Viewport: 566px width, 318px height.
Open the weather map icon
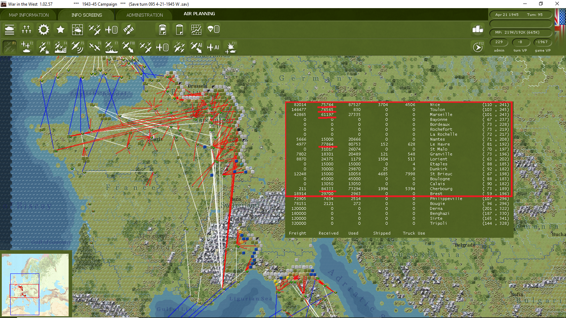[x=77, y=29]
